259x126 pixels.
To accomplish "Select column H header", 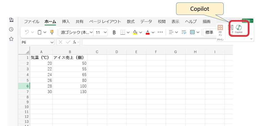I will point(195,52).
